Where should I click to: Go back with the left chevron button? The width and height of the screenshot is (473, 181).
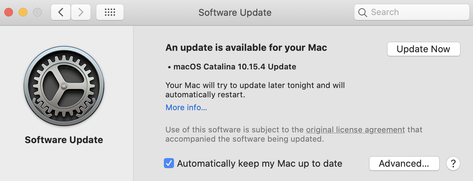pyautogui.click(x=61, y=13)
